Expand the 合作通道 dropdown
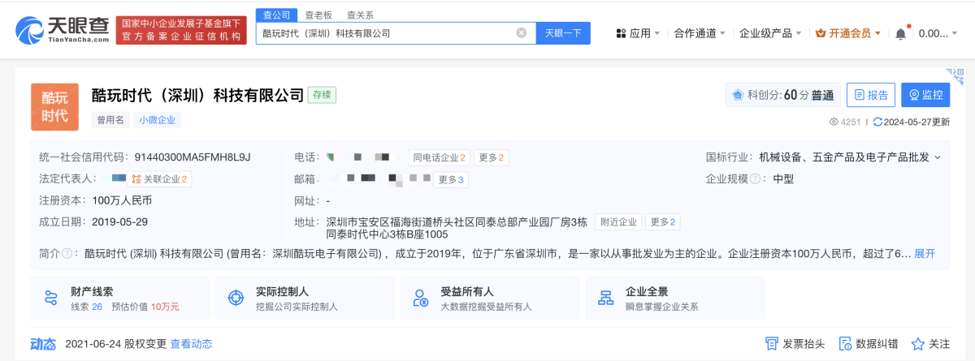The height and width of the screenshot is (361, 975). tap(700, 33)
